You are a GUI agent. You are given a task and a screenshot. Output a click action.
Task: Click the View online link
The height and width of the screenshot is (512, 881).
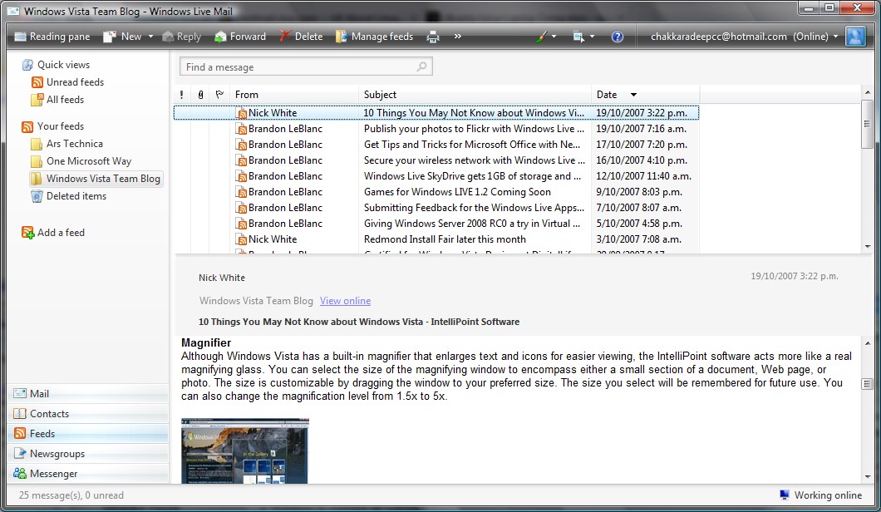tap(345, 301)
